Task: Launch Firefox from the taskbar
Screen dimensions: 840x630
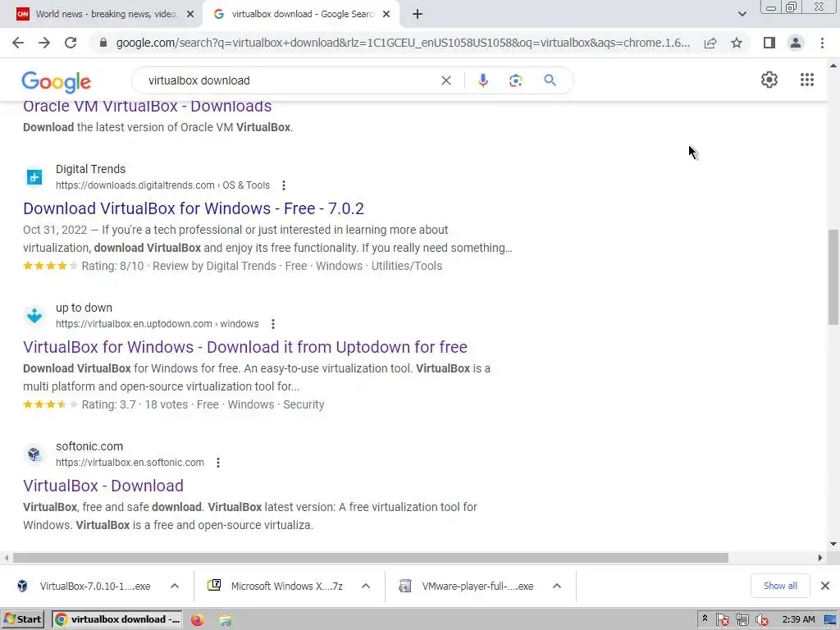Action: coord(197,619)
